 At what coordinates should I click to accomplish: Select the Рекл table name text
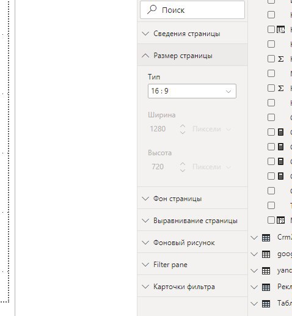[285, 287]
